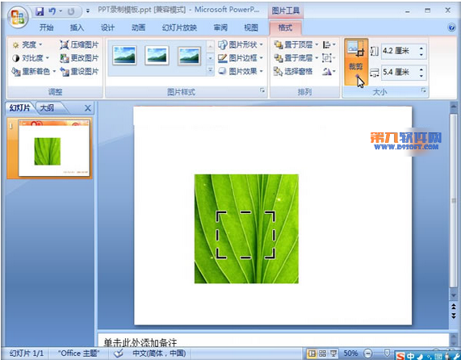Click language indicator 中文(简体，中国)
The width and height of the screenshot is (461, 360).
point(159,354)
